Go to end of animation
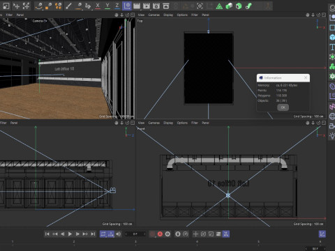Image resolution: width=335 pixels, height=251 pixels. pyautogui.click(x=93, y=234)
